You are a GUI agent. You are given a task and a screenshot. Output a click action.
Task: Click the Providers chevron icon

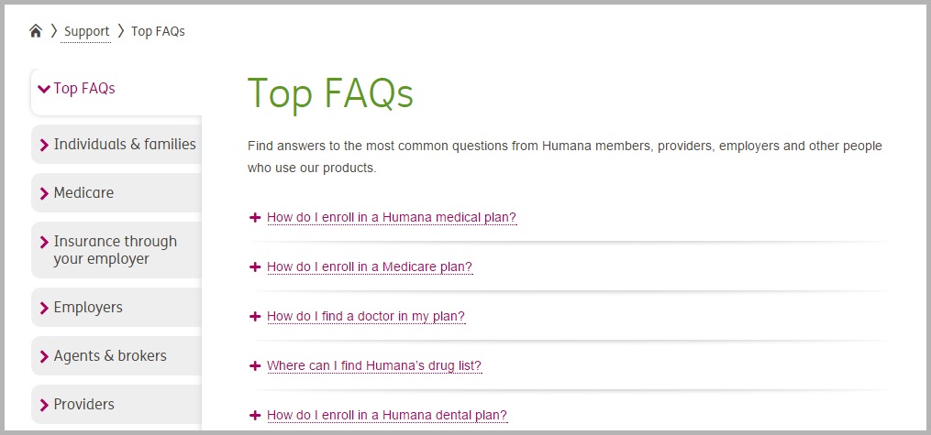[44, 406]
